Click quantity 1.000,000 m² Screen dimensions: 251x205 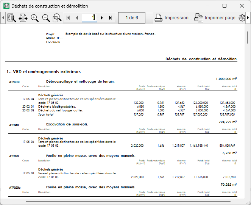(x=226, y=79)
